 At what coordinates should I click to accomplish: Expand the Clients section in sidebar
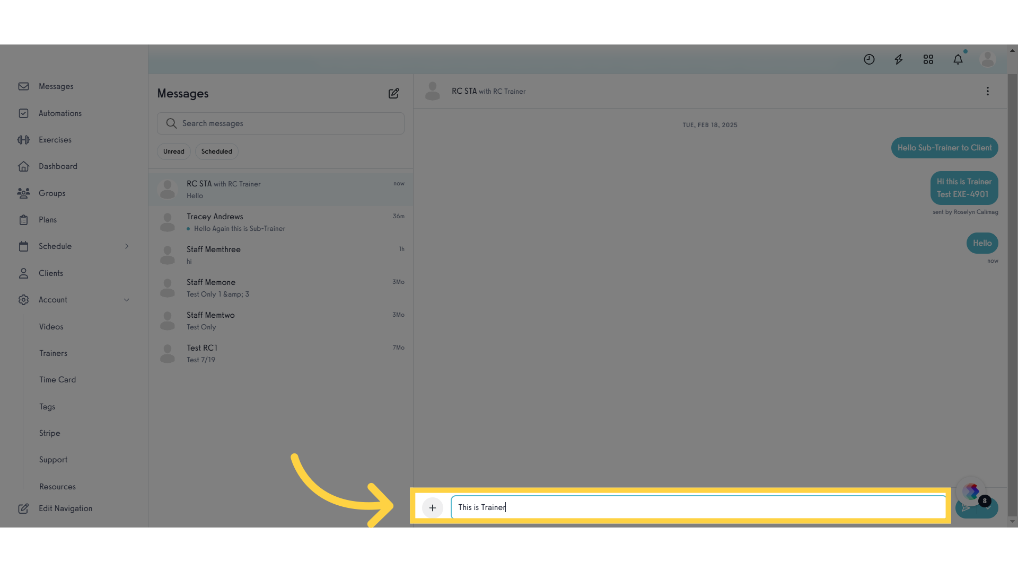coord(50,273)
